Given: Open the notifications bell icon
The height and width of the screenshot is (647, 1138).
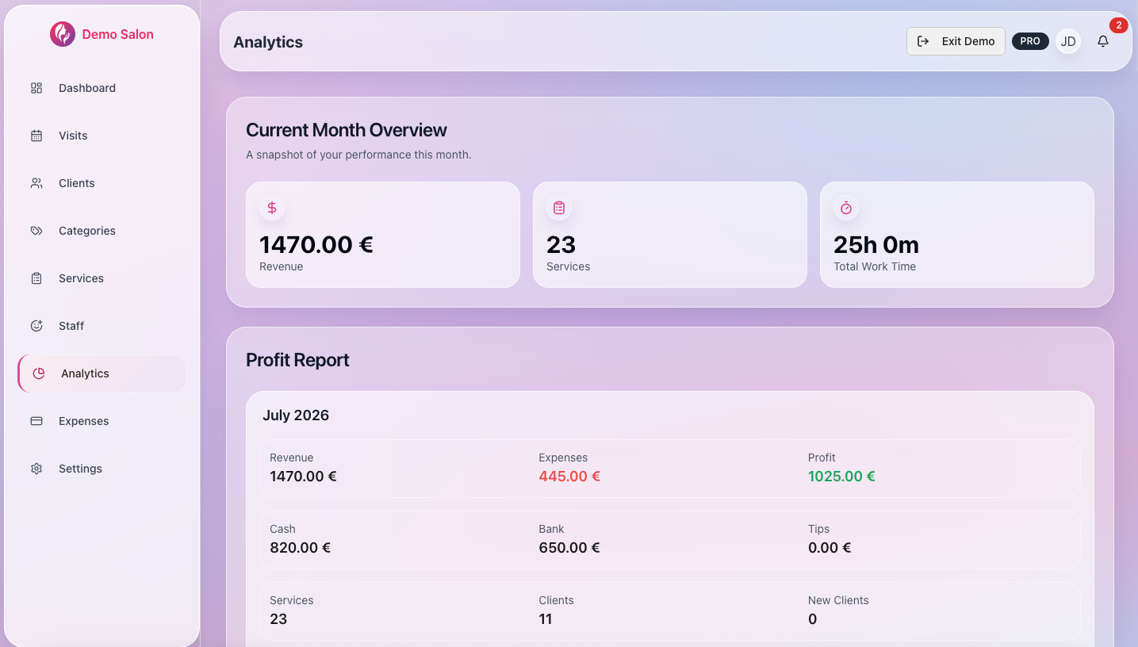Looking at the screenshot, I should pos(1103,41).
